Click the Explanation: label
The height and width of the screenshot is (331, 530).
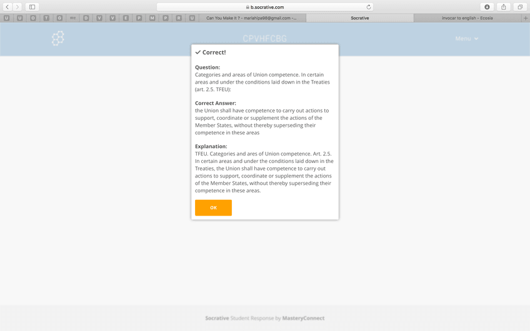click(x=211, y=146)
